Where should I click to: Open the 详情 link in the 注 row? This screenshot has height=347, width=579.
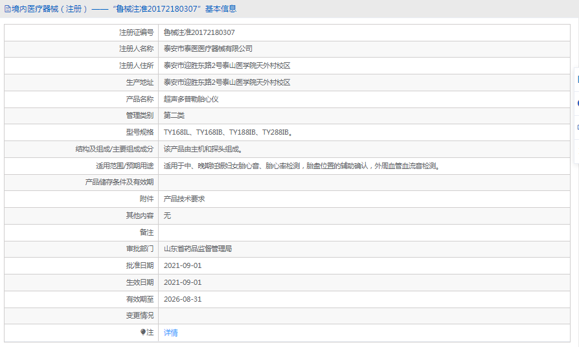(170, 333)
